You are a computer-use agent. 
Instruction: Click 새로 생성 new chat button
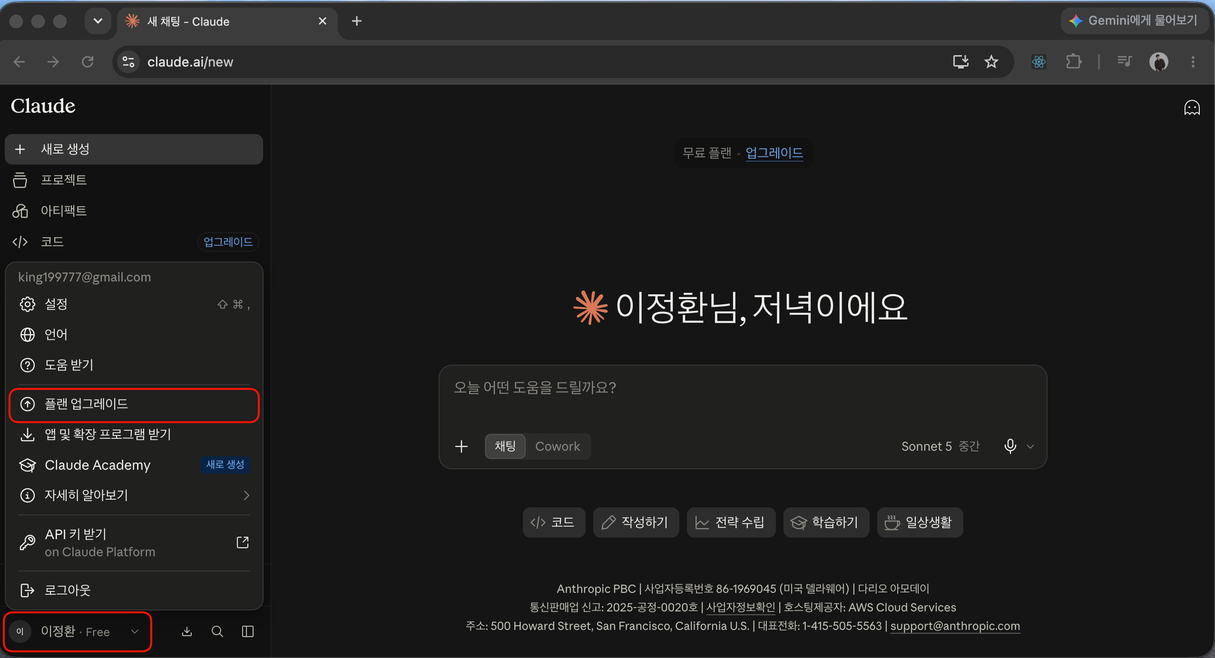point(134,149)
